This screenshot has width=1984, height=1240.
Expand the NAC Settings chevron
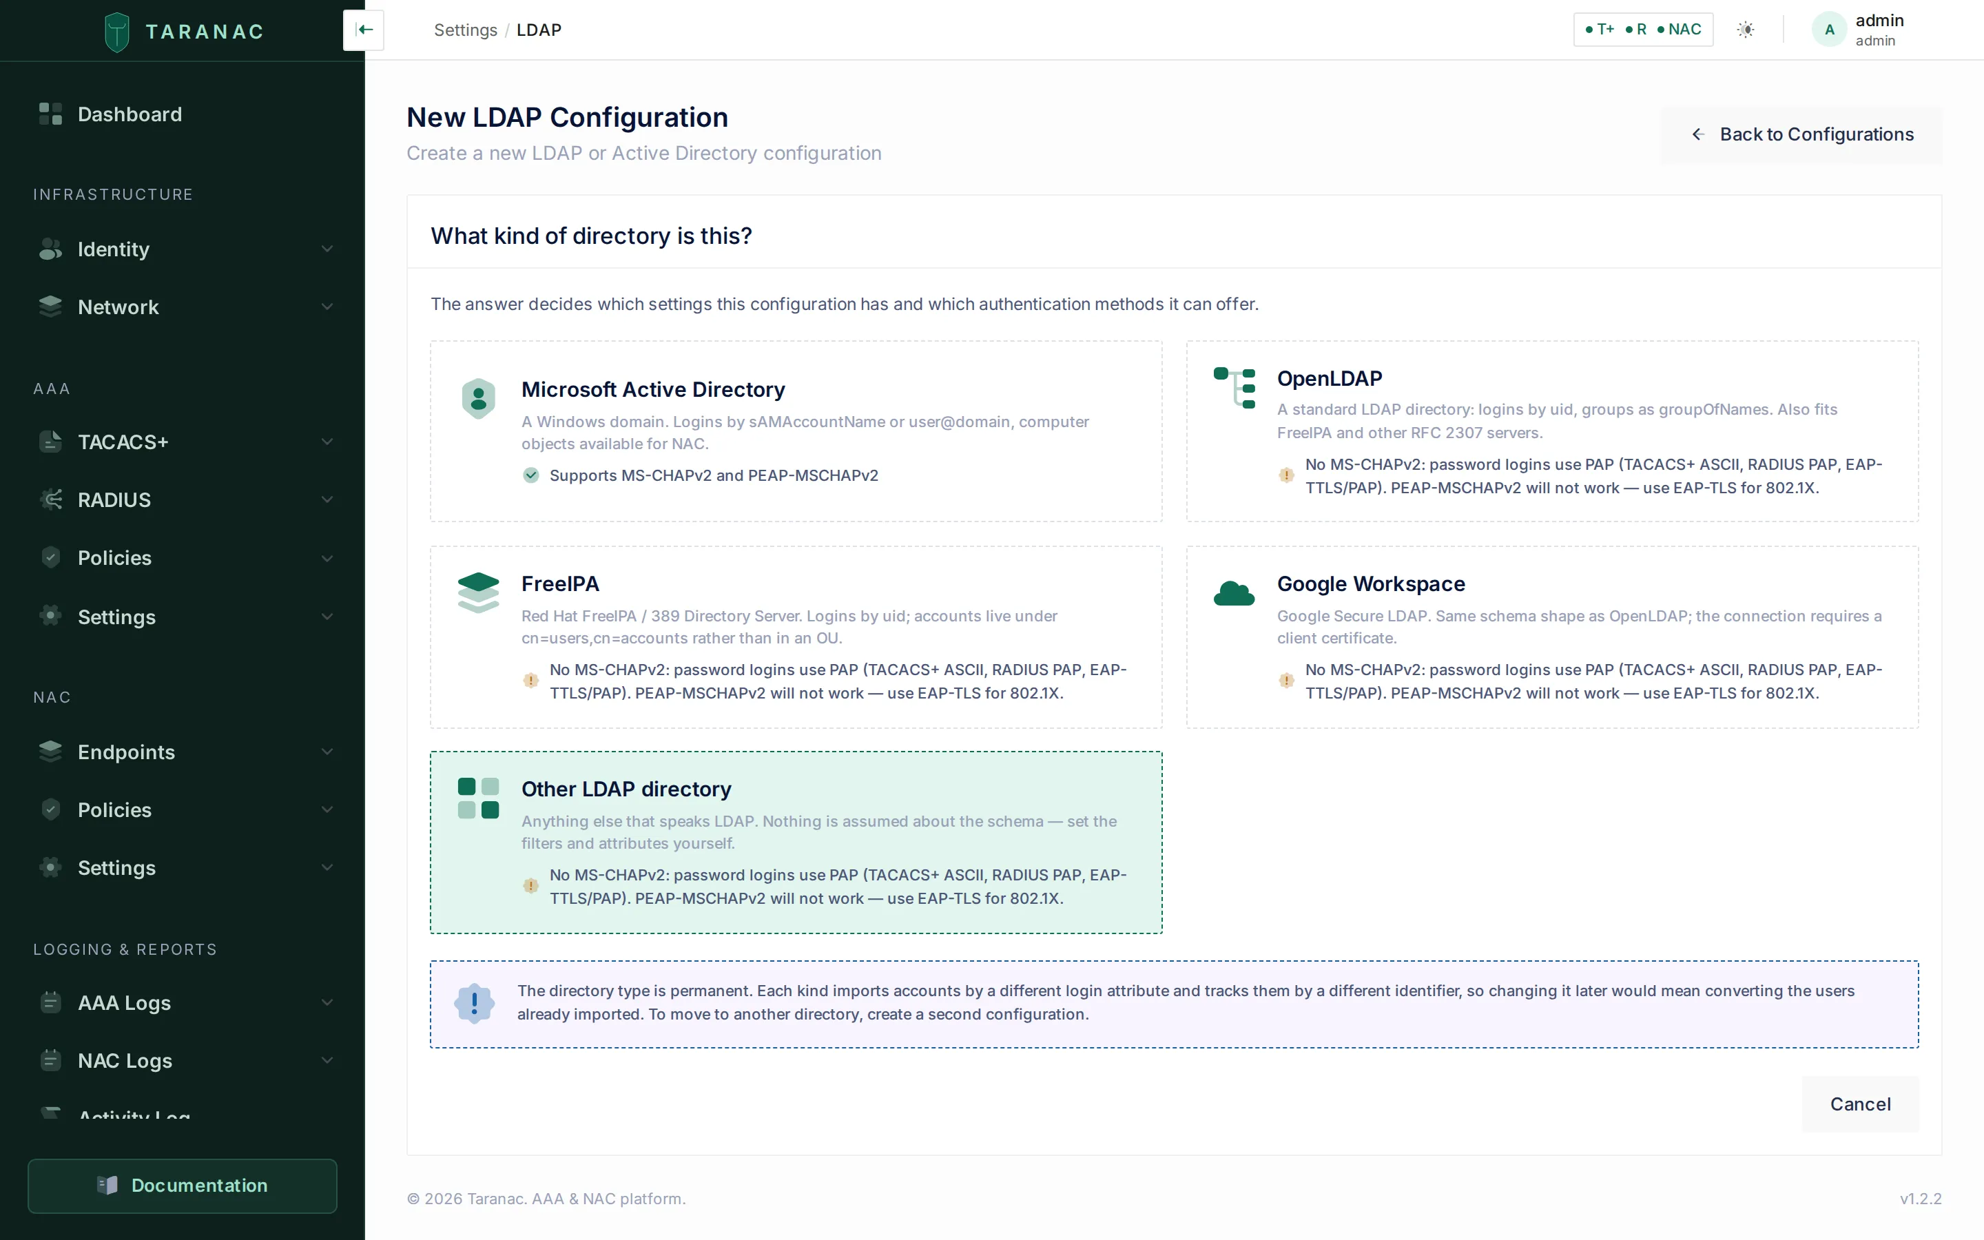pos(327,868)
